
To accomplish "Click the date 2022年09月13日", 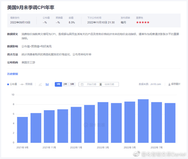I will (20, 23).
